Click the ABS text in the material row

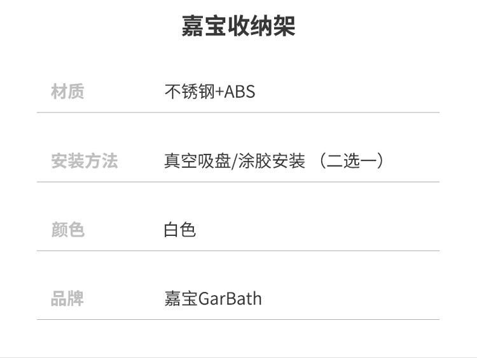[240, 92]
